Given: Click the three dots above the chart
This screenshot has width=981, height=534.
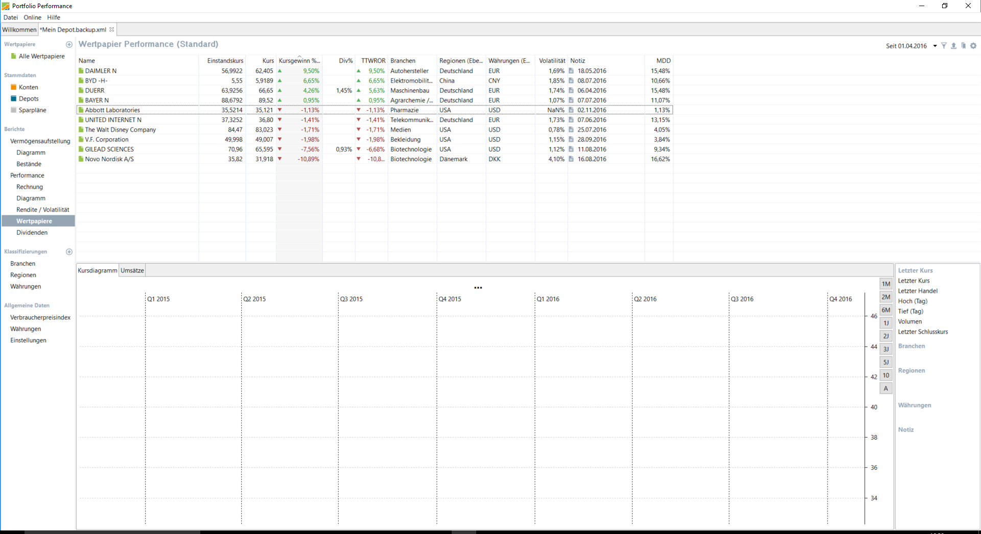Looking at the screenshot, I should click(x=478, y=288).
